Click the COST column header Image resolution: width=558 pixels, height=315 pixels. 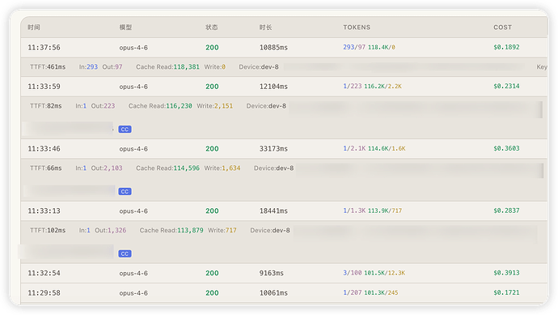502,28
